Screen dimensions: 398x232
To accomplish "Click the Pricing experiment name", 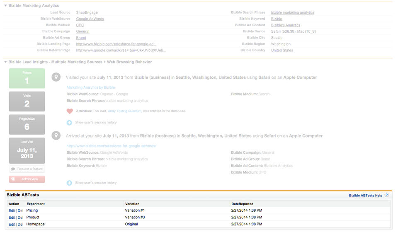I will pyautogui.click(x=32, y=210).
